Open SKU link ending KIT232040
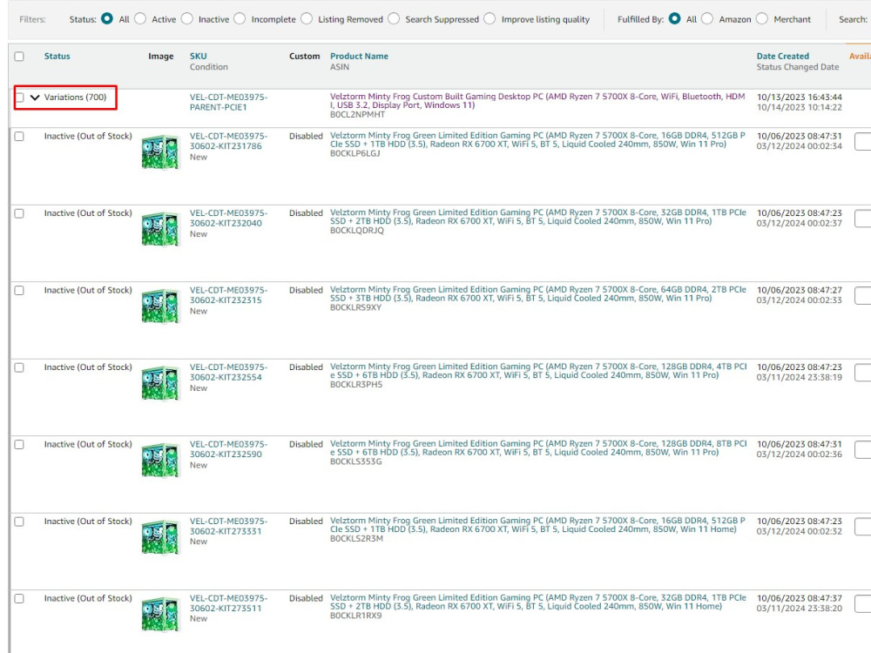Viewport: 871px width, 653px height. point(228,219)
